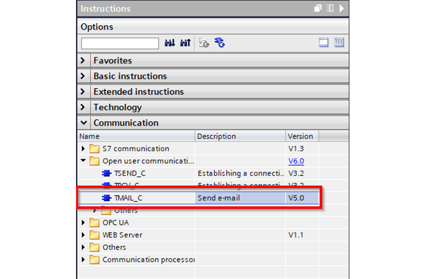Click the sort ascending icon in Options
Screen dimensions: 425x279
point(170,43)
